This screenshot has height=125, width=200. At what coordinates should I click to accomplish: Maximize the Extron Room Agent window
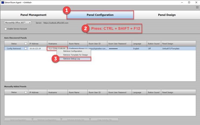[x=189, y=2]
